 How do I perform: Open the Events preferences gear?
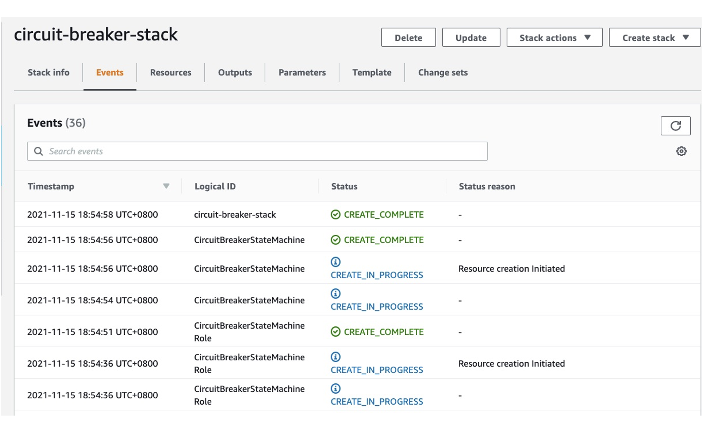pos(682,151)
